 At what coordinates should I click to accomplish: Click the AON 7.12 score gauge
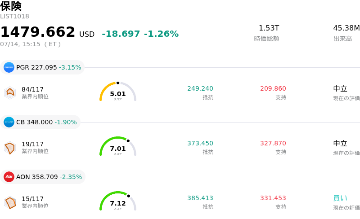tap(118, 201)
